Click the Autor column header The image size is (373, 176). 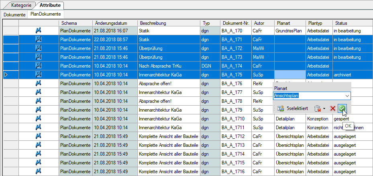pyautogui.click(x=263, y=23)
